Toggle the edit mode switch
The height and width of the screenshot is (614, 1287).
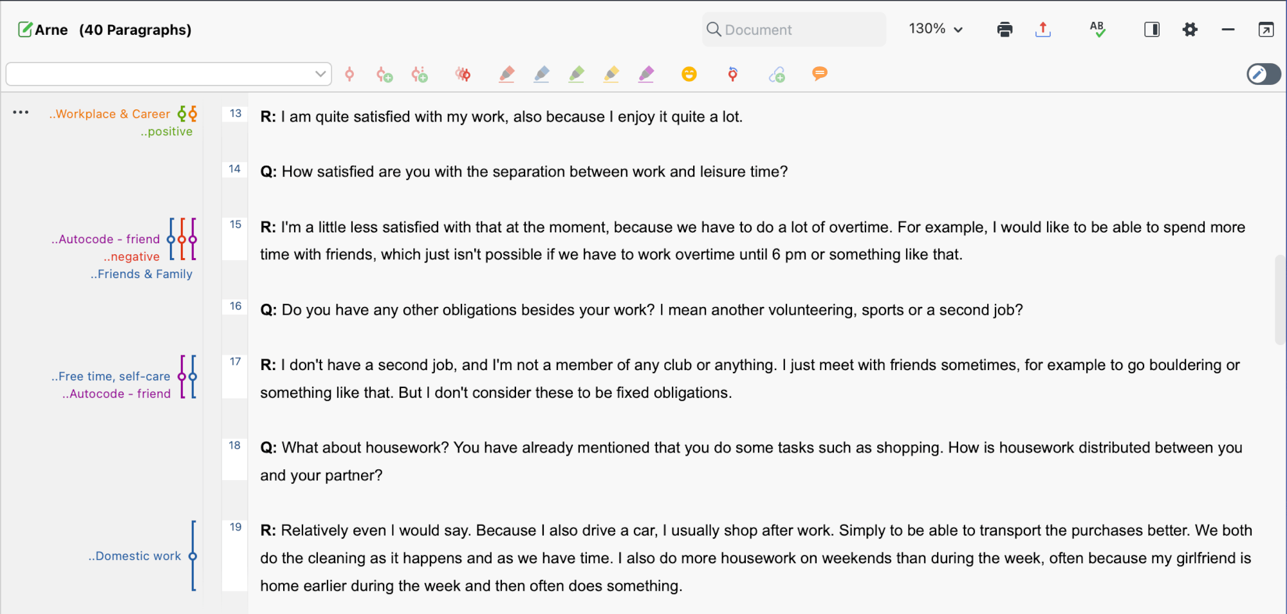pyautogui.click(x=1263, y=74)
